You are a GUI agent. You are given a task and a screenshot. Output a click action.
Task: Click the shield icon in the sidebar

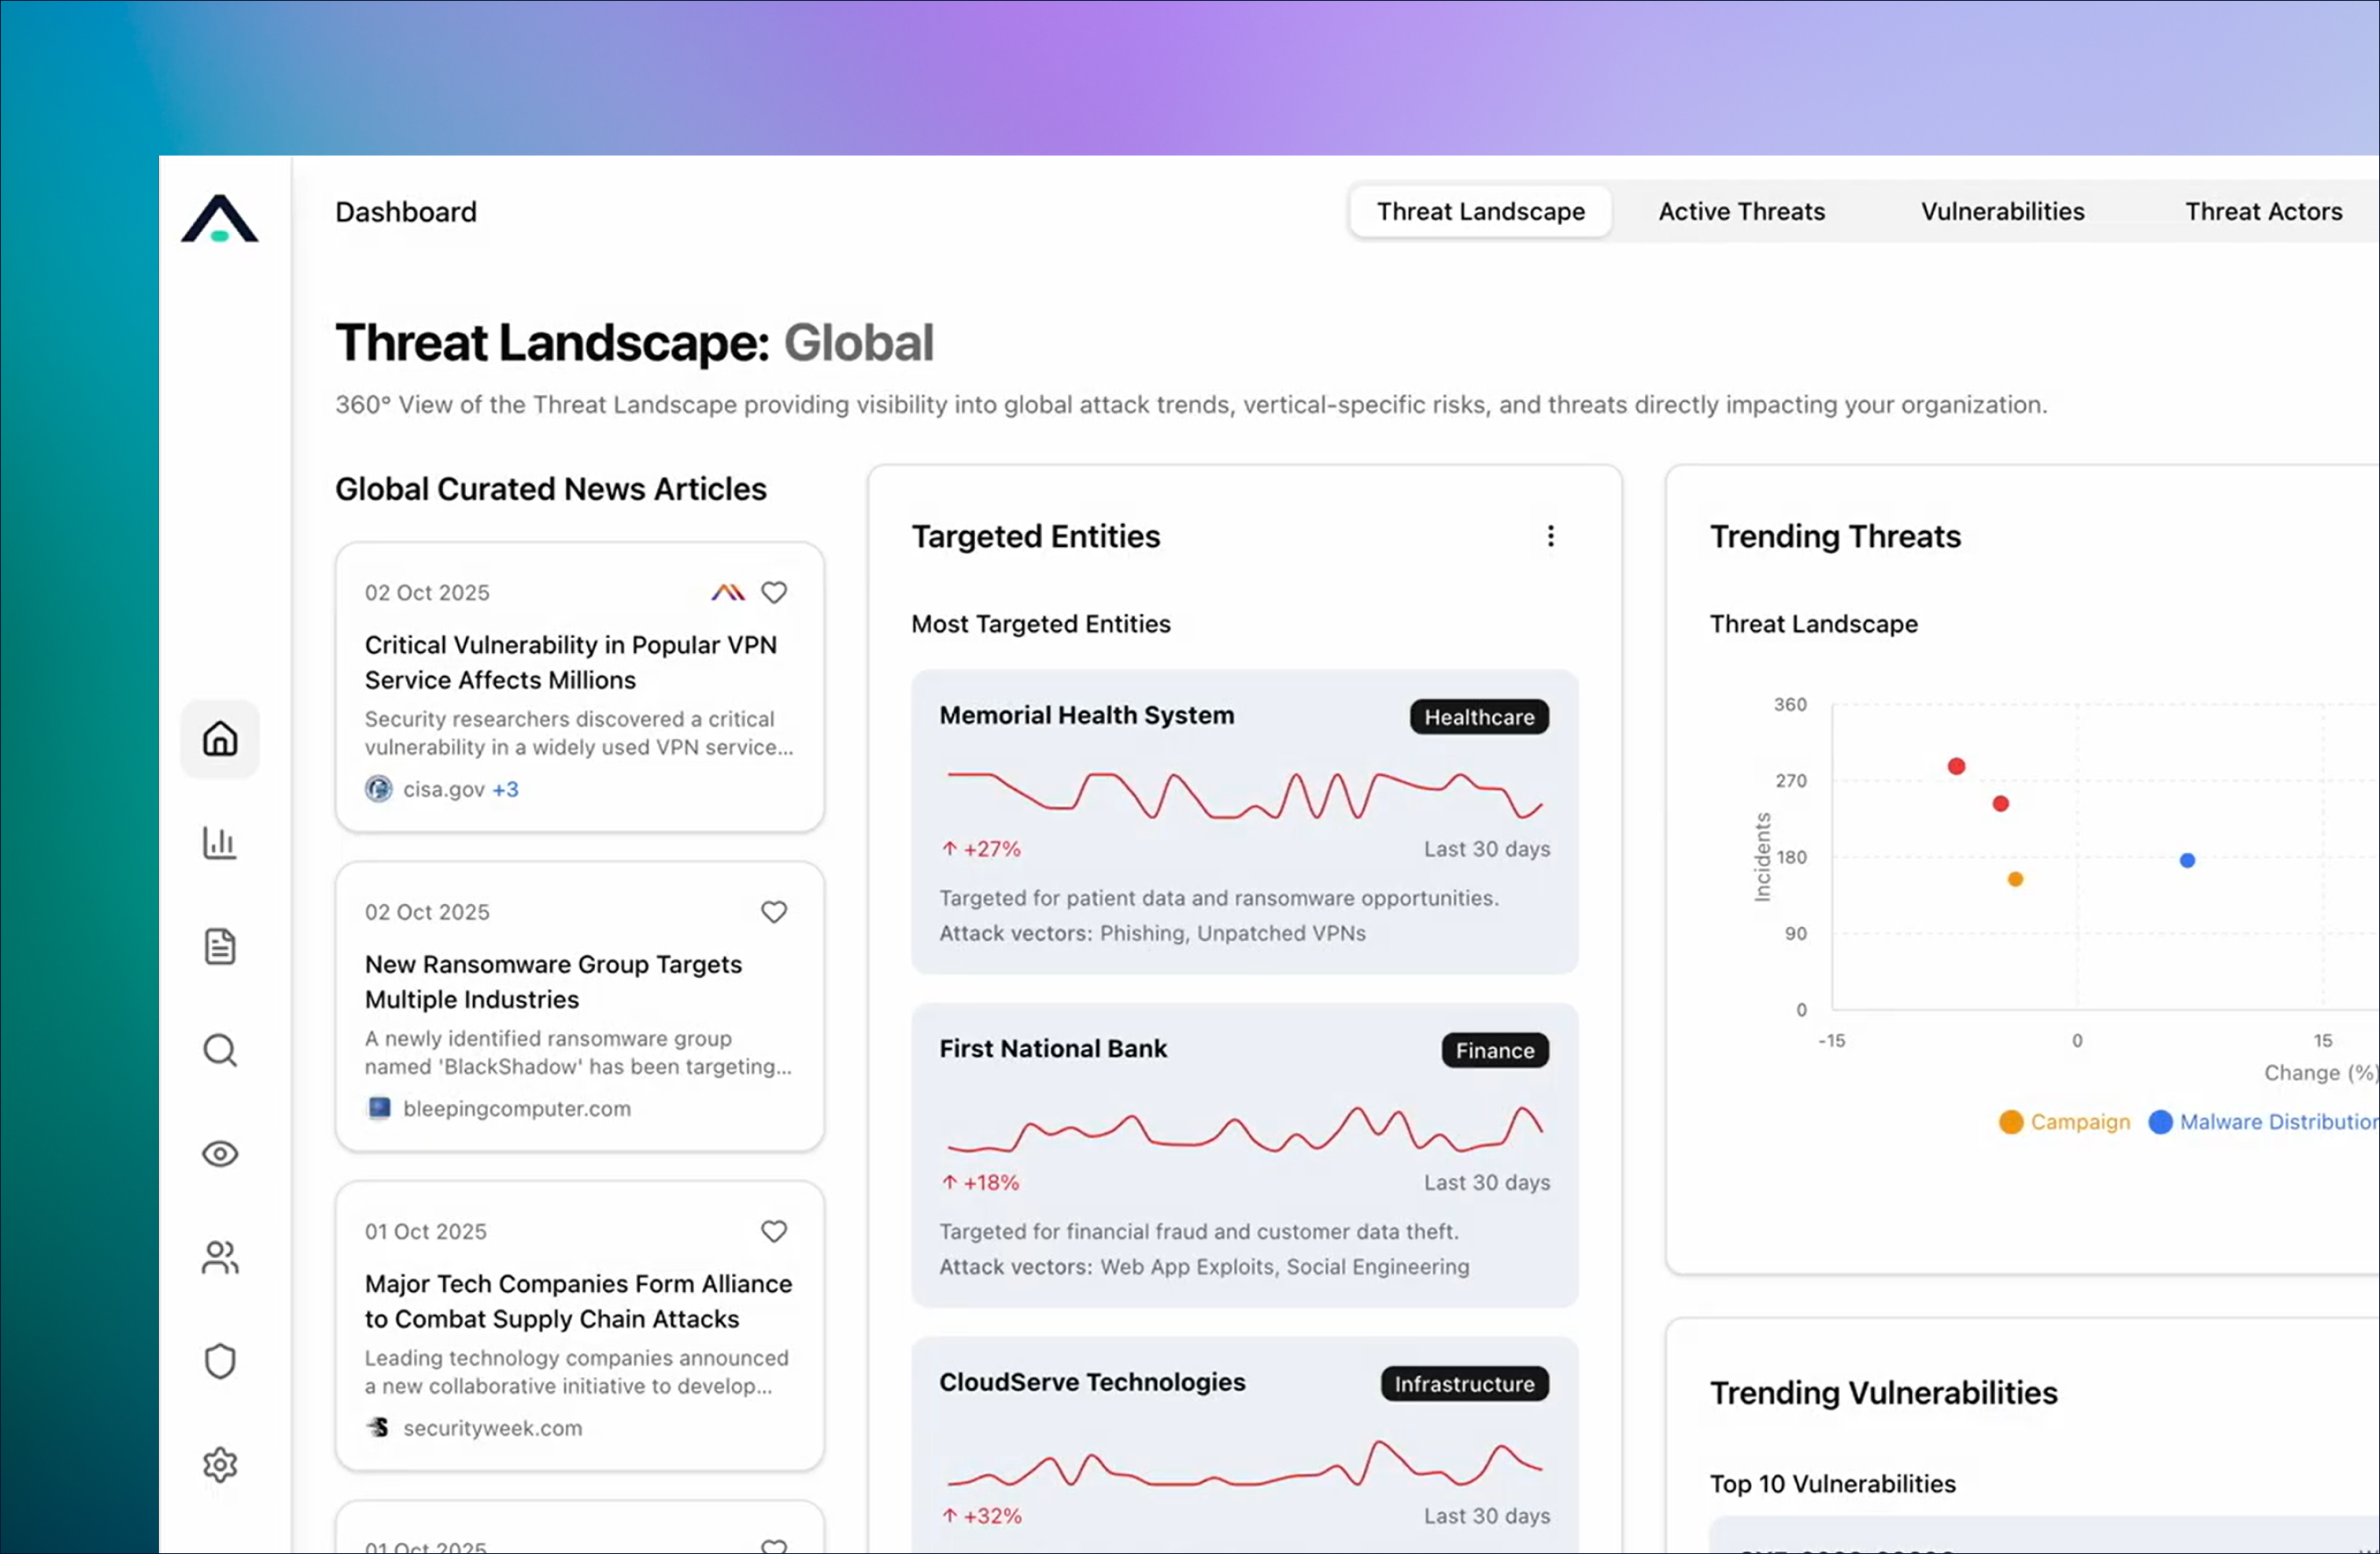pyautogui.click(x=220, y=1361)
